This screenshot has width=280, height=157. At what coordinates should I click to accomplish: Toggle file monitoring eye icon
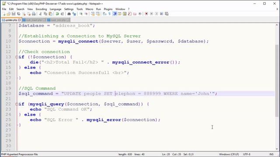(140, 14)
